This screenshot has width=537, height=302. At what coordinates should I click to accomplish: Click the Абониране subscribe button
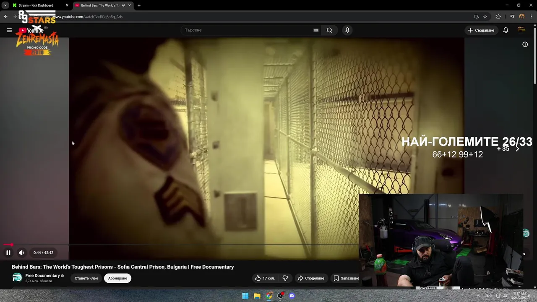pos(117,278)
